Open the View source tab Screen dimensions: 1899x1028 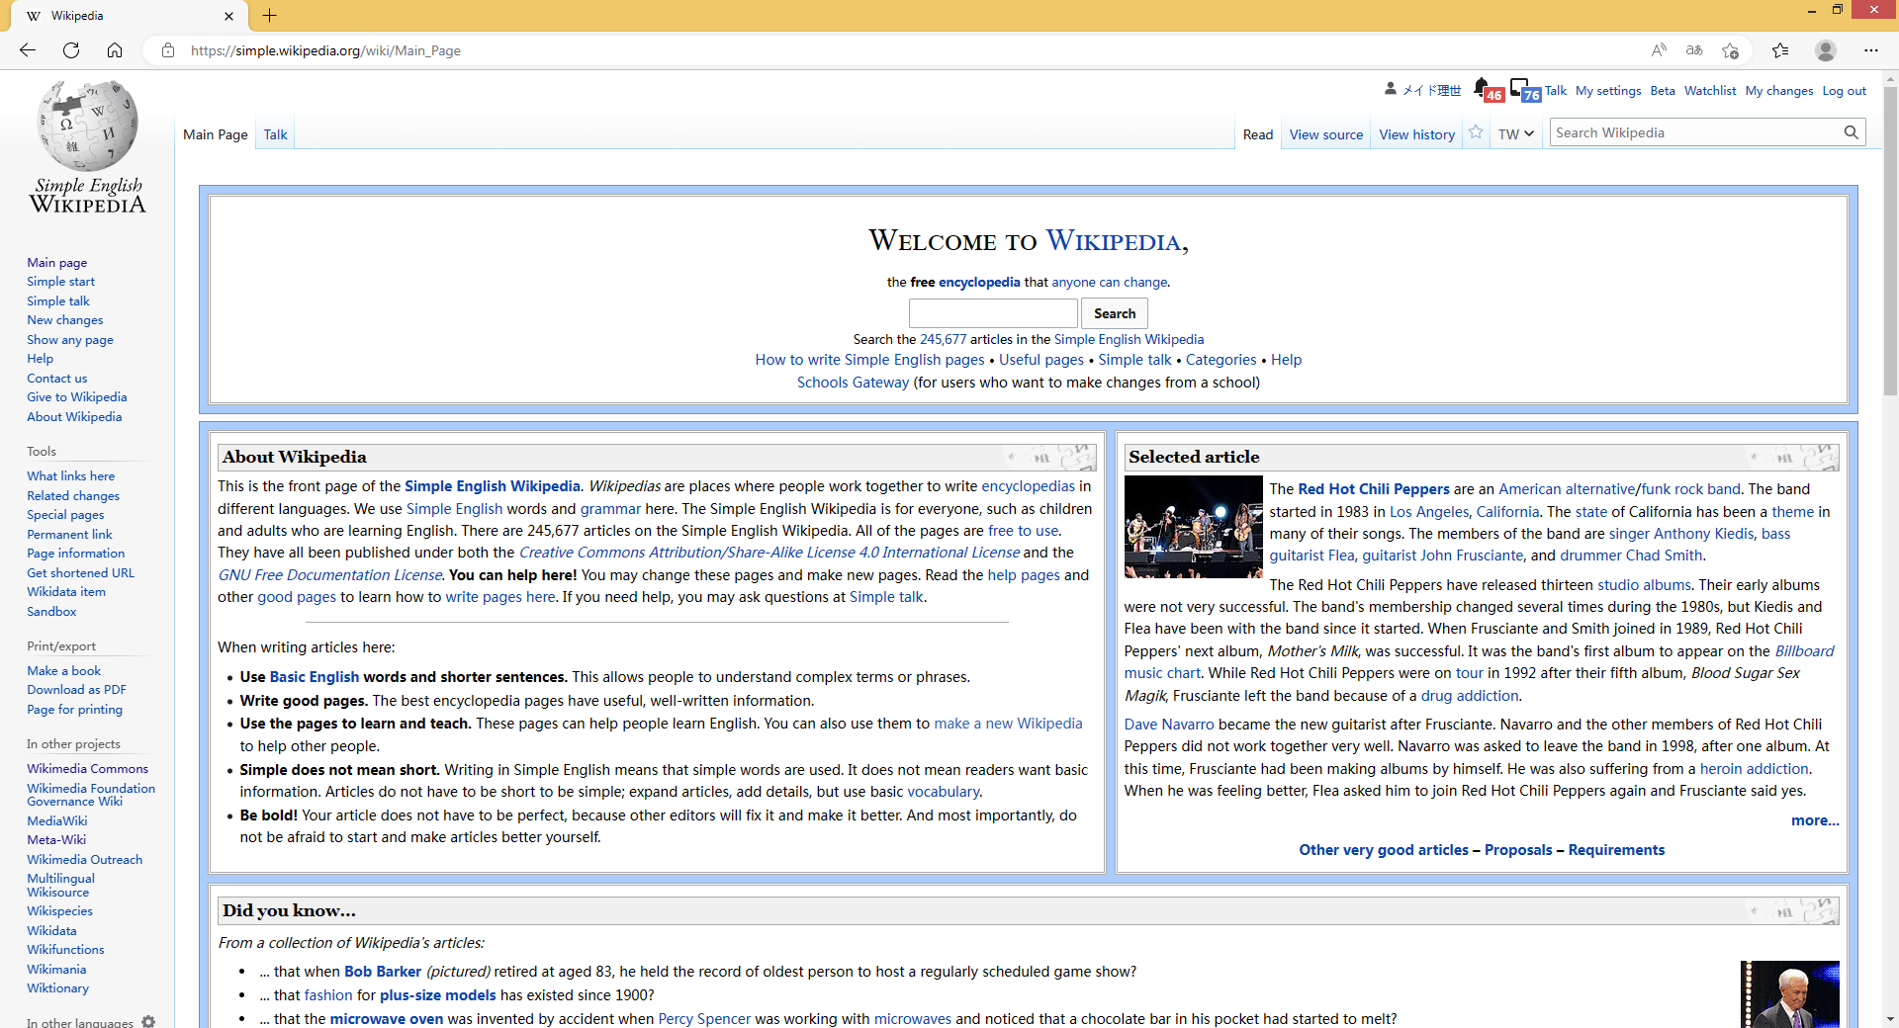coord(1326,134)
